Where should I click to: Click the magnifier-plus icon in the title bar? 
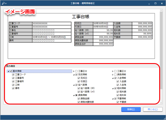click(x=4, y=3)
